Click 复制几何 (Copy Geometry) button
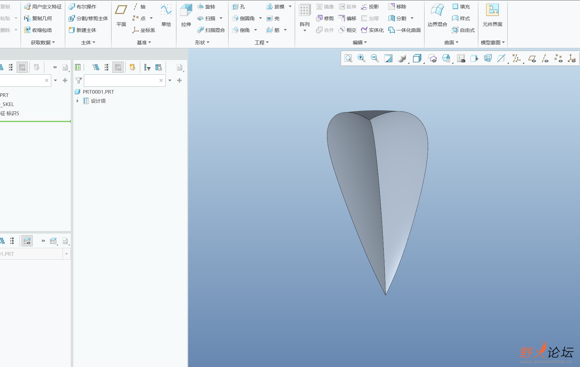The width and height of the screenshot is (580, 367). (38, 18)
